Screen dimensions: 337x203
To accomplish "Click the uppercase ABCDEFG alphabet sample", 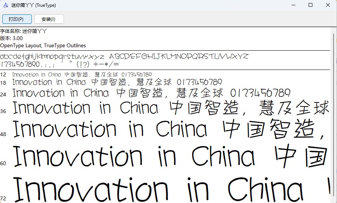I will [179, 56].
